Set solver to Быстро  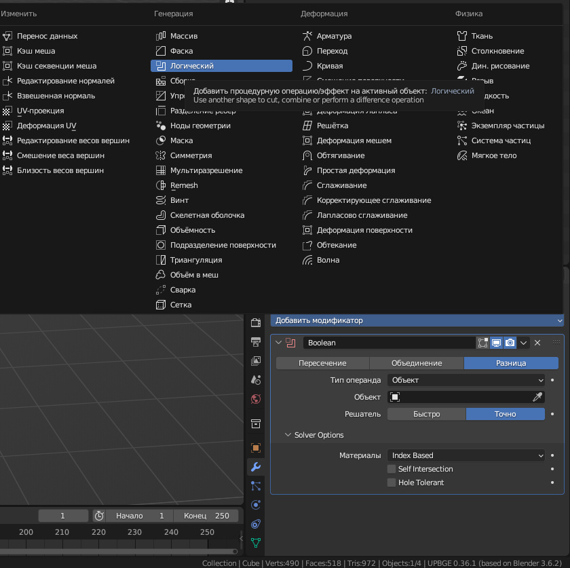point(426,414)
